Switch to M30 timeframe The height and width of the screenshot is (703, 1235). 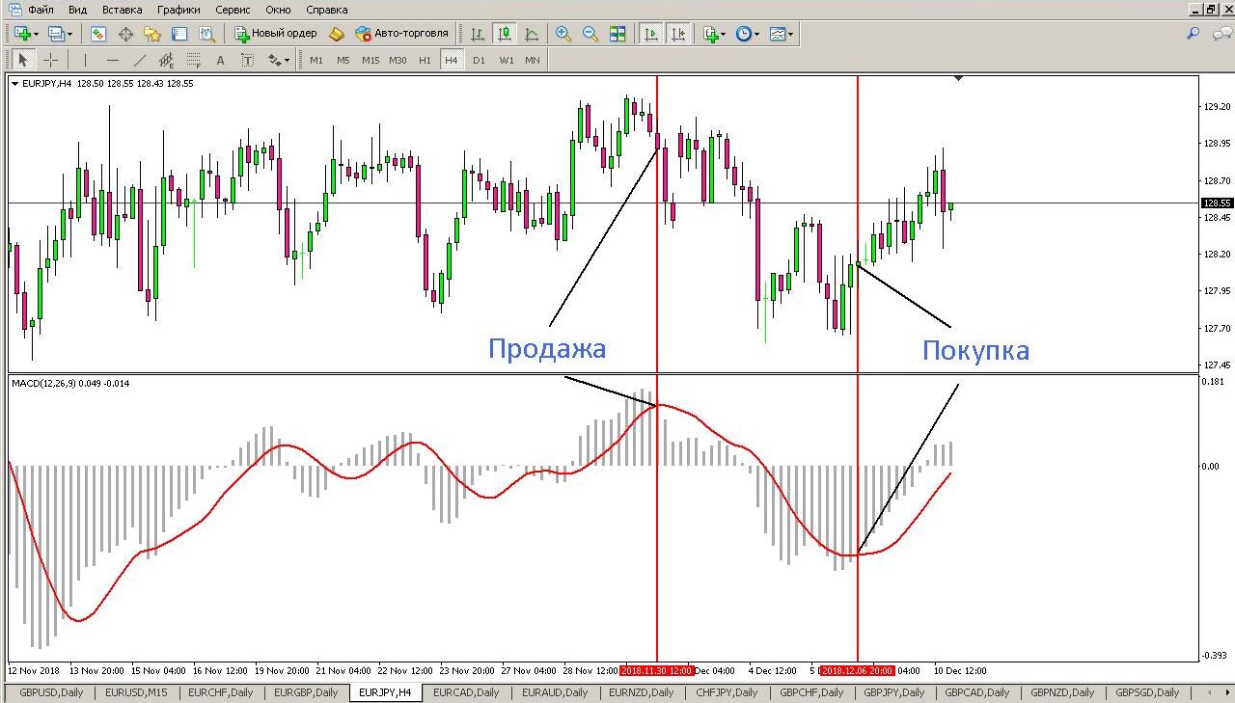click(x=398, y=60)
